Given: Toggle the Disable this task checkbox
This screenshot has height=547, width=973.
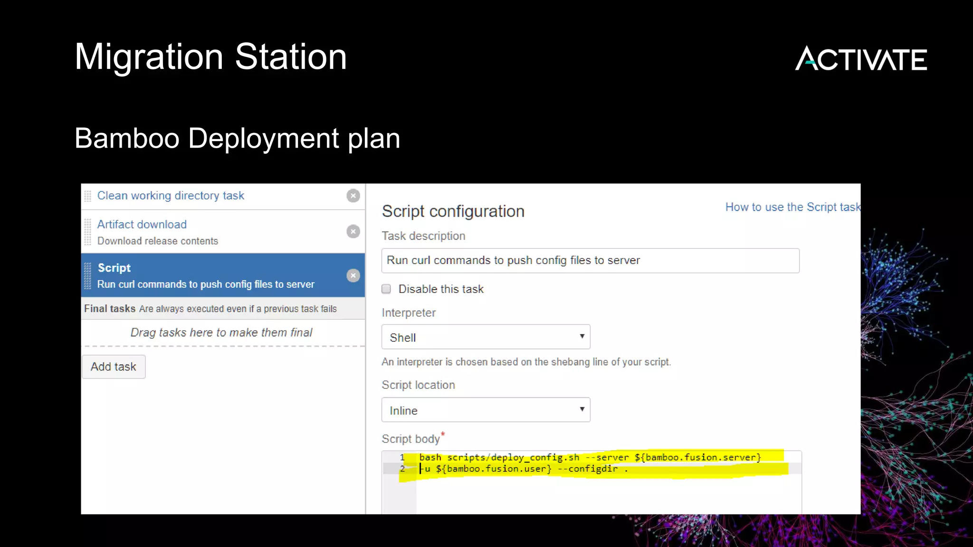Looking at the screenshot, I should tap(386, 289).
